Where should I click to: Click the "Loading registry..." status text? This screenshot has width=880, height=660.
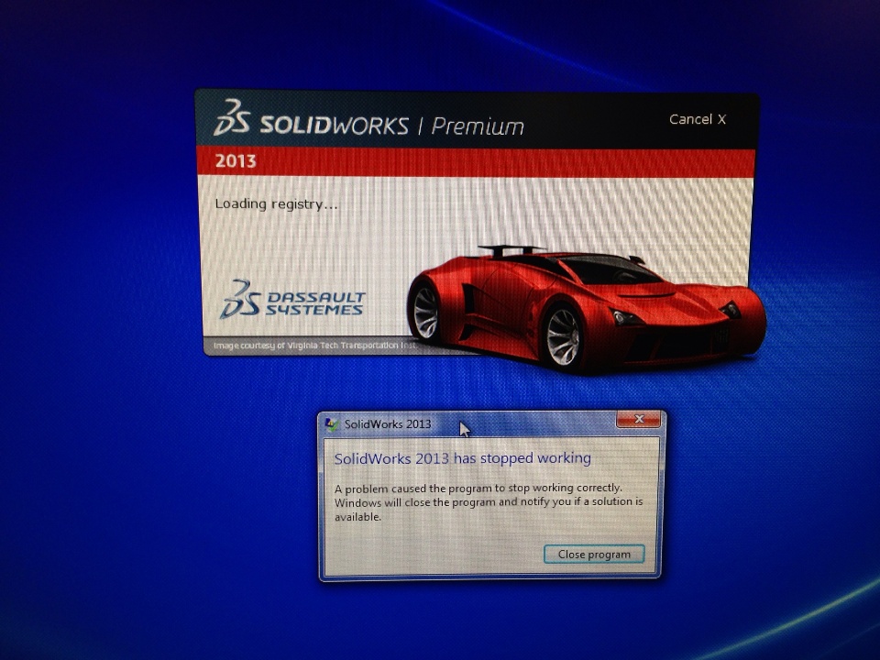click(276, 204)
